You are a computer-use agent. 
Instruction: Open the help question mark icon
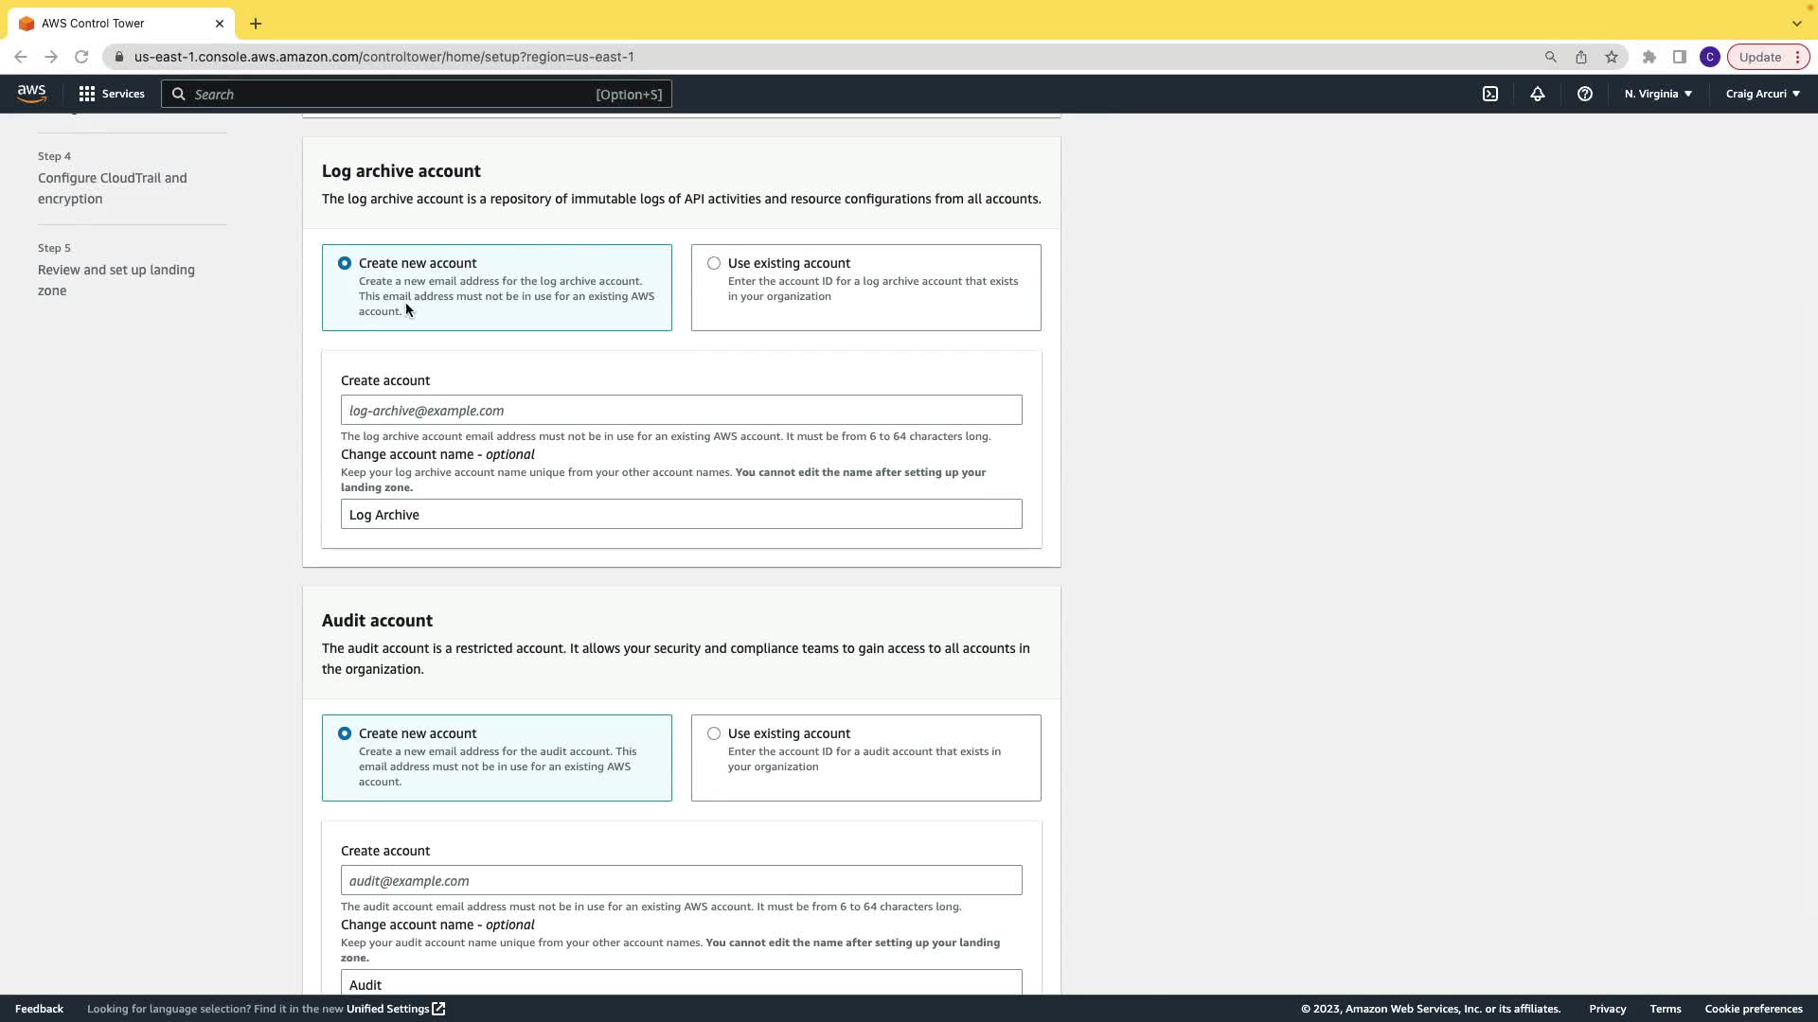click(x=1584, y=94)
